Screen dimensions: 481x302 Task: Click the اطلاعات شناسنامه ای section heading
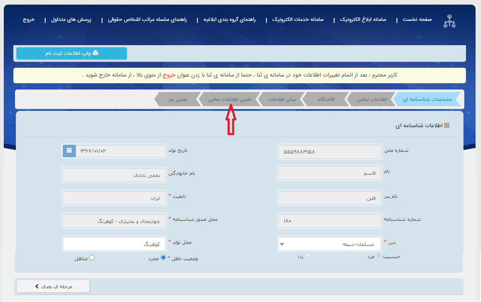pyautogui.click(x=419, y=125)
